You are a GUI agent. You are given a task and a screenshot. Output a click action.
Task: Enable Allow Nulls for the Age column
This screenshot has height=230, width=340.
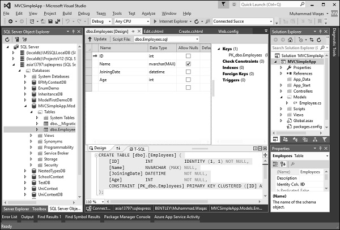188,80
